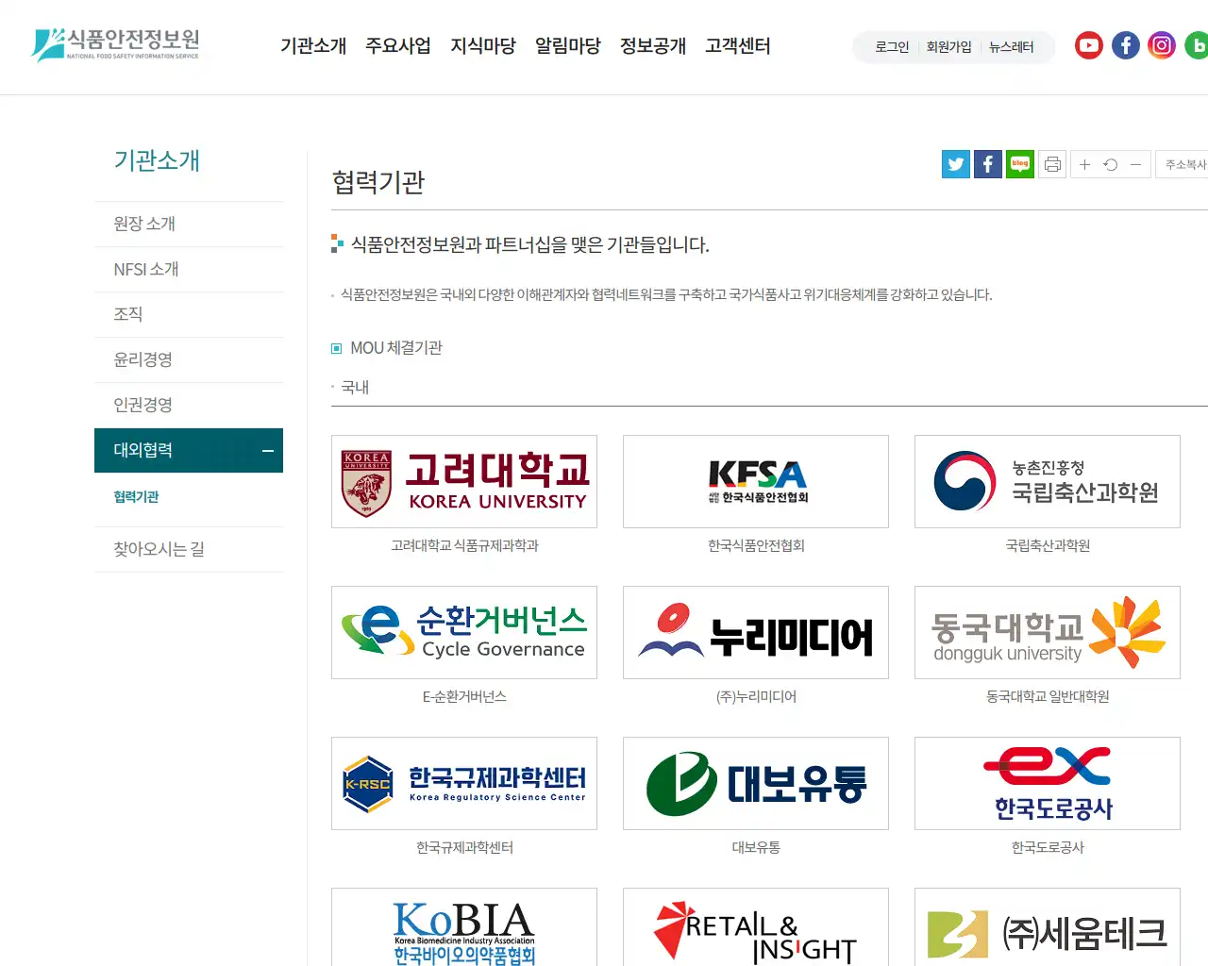Open the Instagram icon in header

tap(1162, 45)
